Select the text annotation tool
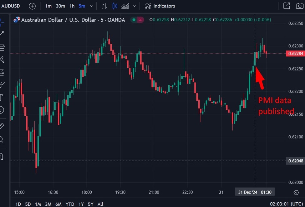Image resolution: width=305 pixels, height=207 pixels. 2,97
